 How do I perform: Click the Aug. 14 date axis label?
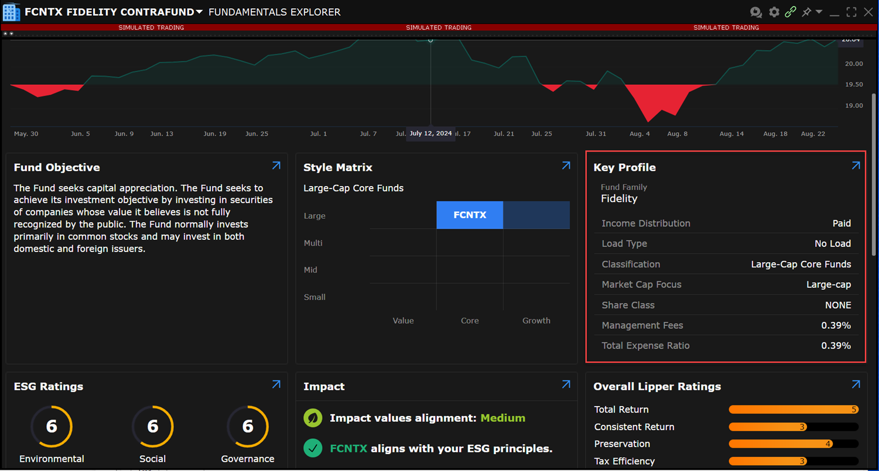click(x=731, y=134)
